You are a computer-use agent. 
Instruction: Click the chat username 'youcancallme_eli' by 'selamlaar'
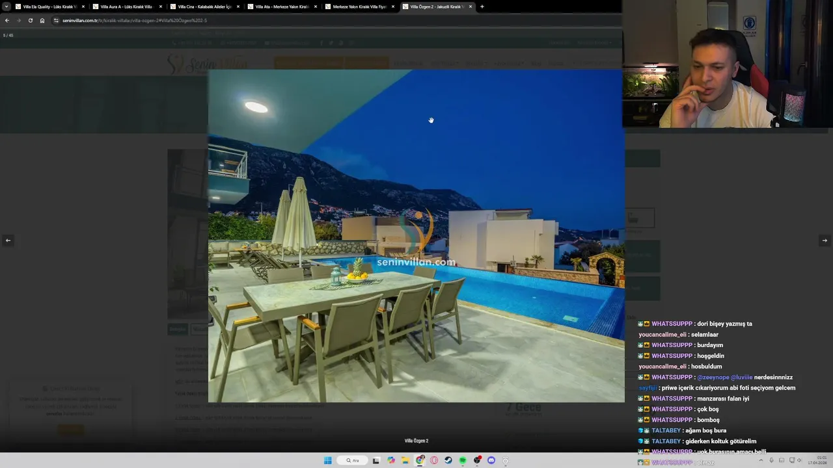[662, 335]
